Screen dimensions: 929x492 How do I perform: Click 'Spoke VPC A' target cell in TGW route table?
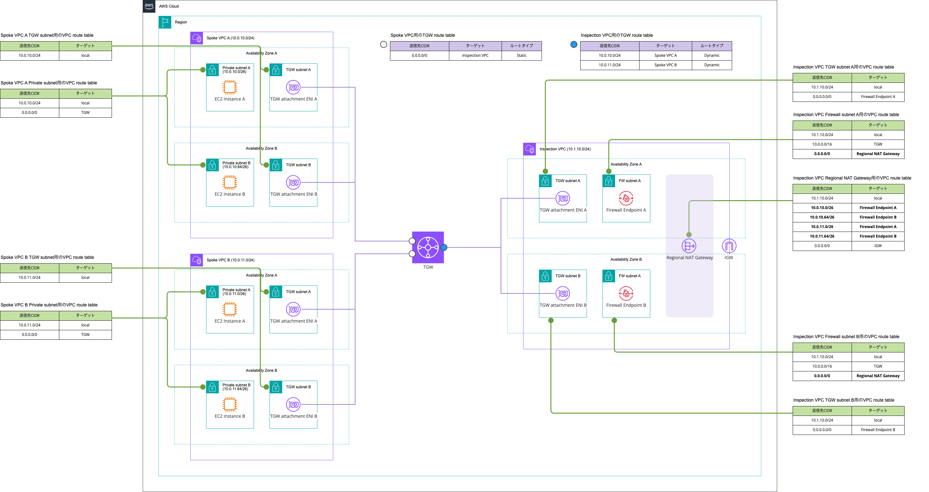tap(666, 56)
